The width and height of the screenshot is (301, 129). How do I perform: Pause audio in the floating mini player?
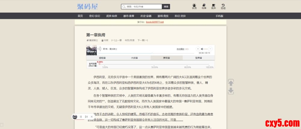tap(81, 117)
